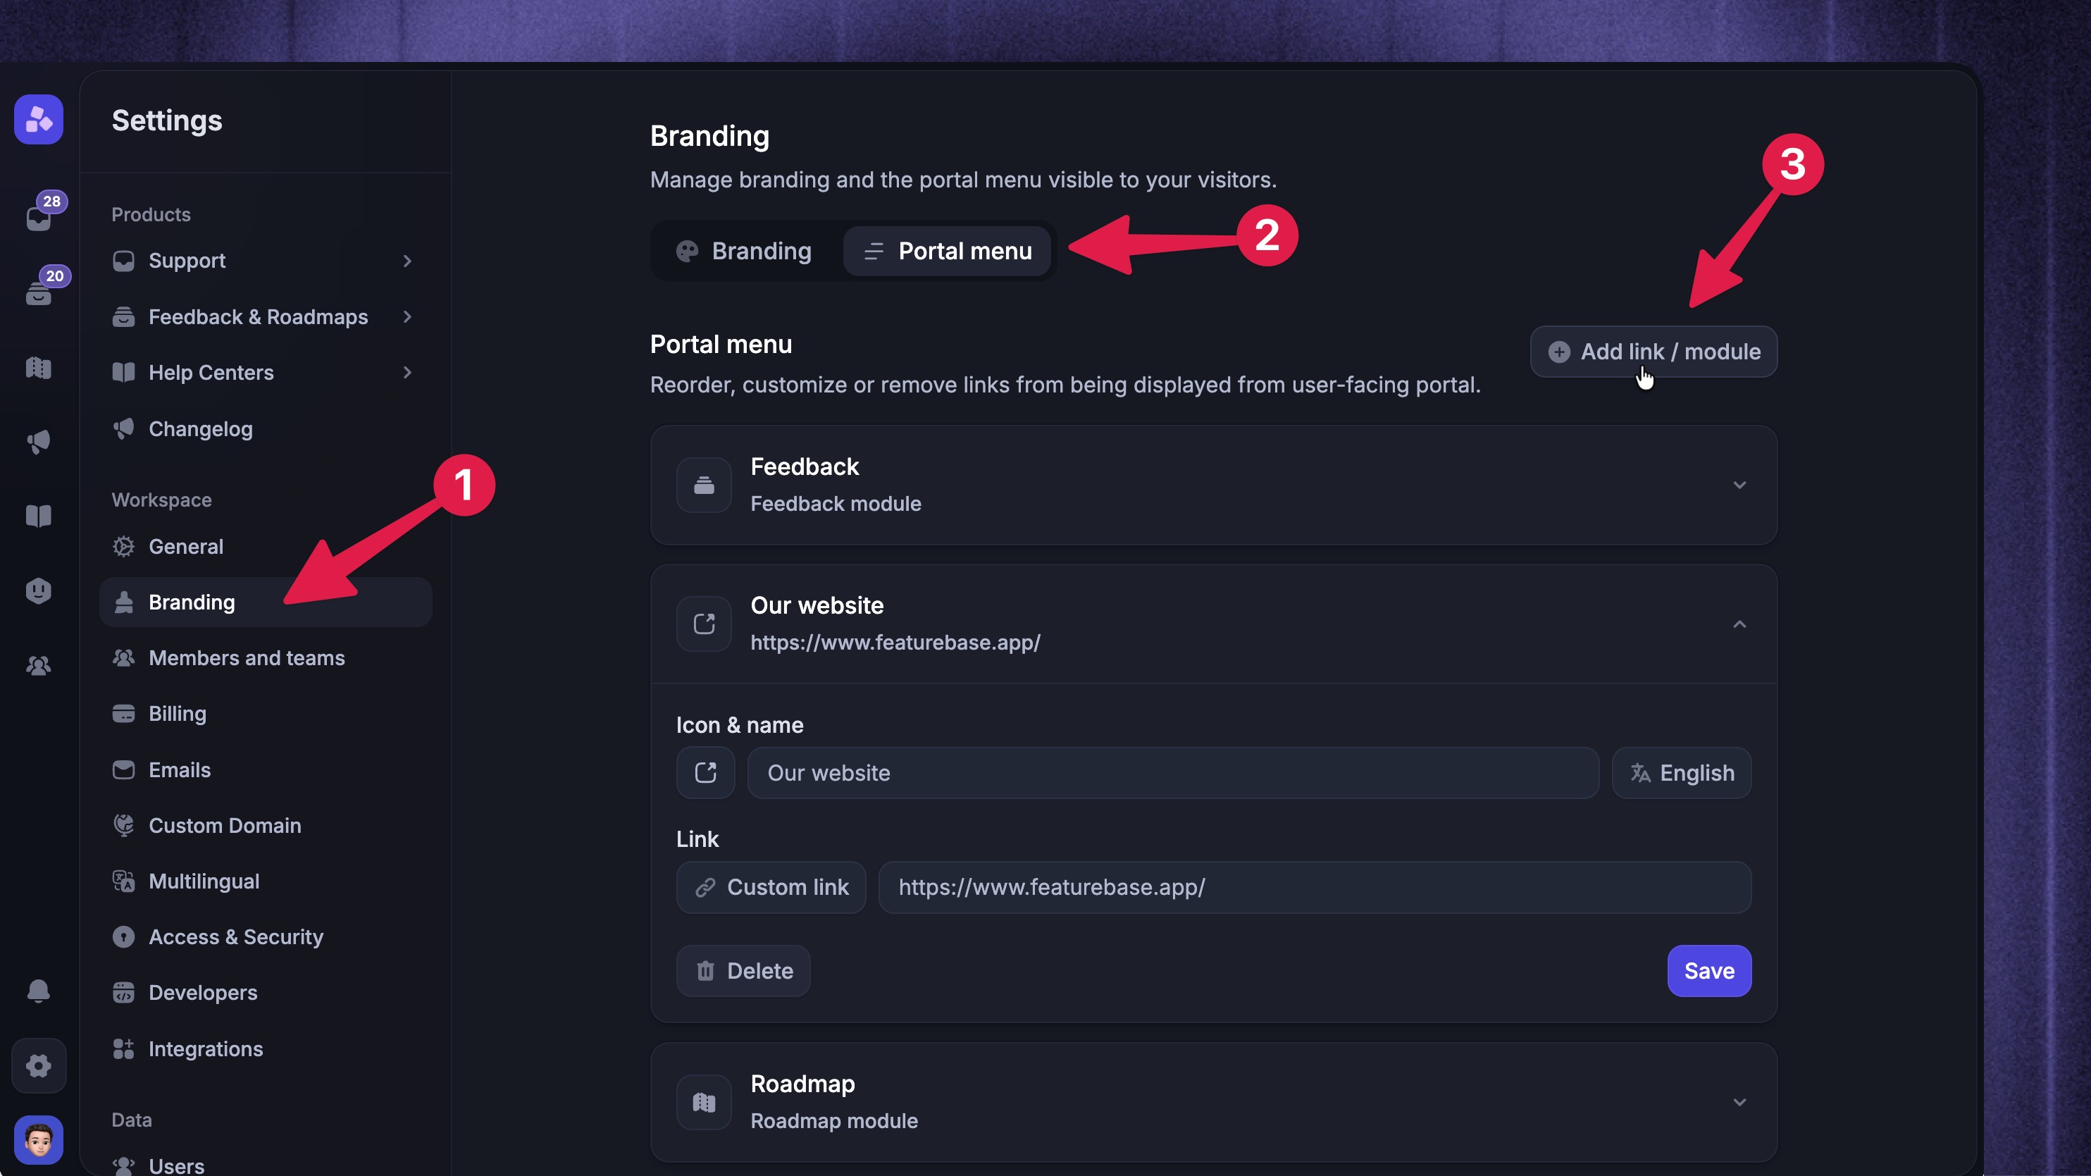This screenshot has width=2091, height=1176.
Task: Click the Add link / module button
Action: tap(1653, 352)
